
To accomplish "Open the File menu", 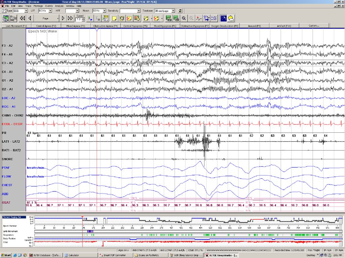I will pos(7,6).
